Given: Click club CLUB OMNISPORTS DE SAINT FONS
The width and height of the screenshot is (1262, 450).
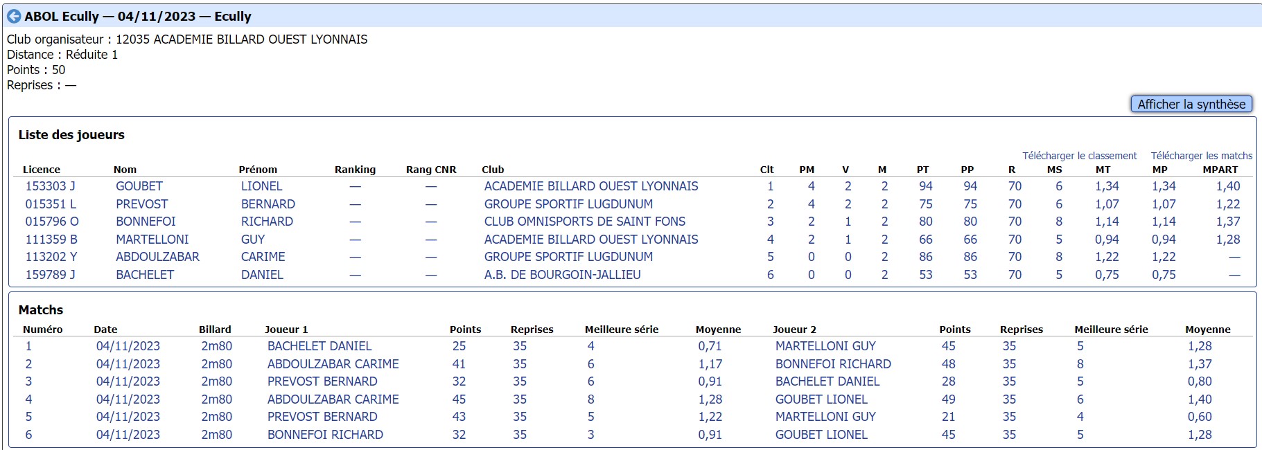Looking at the screenshot, I should coord(584,222).
